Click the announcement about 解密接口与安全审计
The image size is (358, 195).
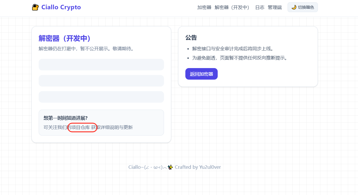(232, 49)
